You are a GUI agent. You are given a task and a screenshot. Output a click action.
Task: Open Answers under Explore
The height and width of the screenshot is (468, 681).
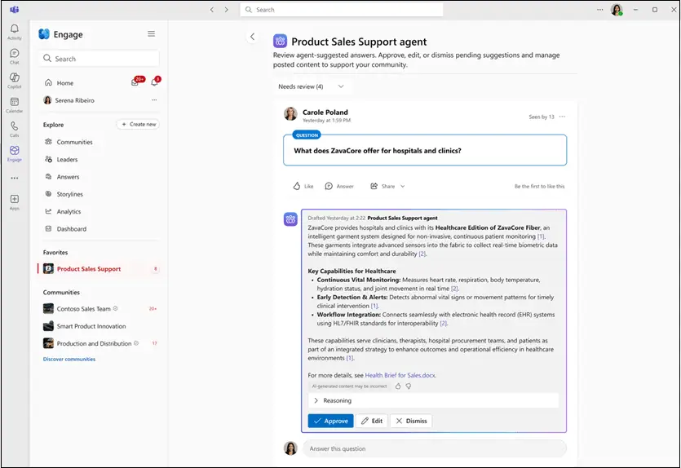tap(68, 177)
